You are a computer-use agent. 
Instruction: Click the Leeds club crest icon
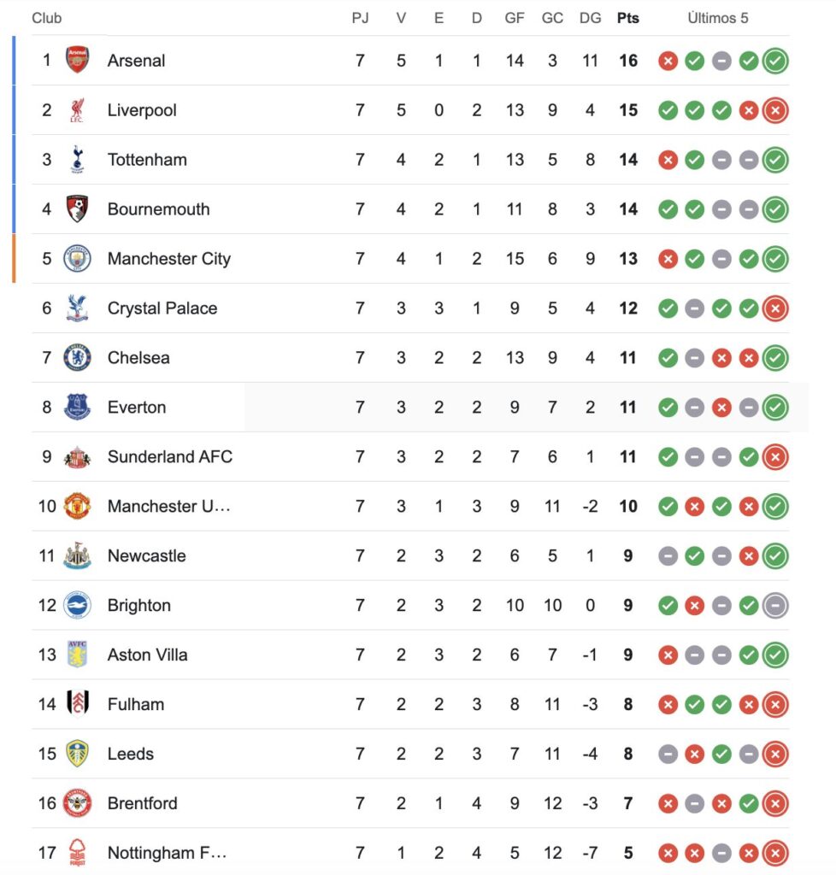[x=78, y=755]
